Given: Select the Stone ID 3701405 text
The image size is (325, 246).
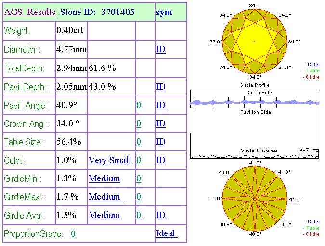Looking at the screenshot, I should click(x=97, y=12).
